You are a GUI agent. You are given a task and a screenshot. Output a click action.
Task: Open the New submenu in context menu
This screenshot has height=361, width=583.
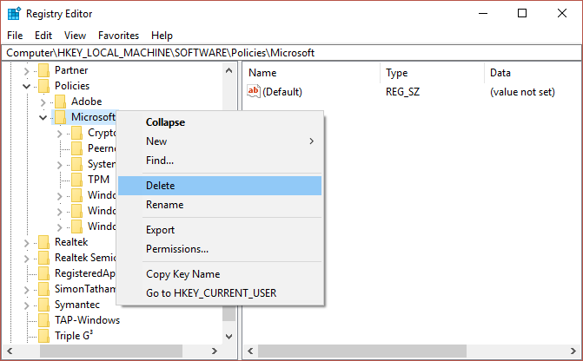coord(156,141)
